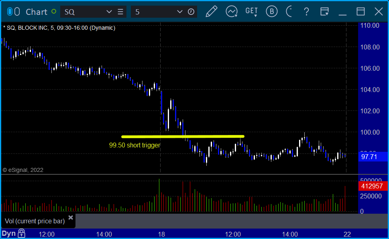The height and width of the screenshot is (239, 389).
Task: Click the partial C circle icon
Action: (x=289, y=11)
